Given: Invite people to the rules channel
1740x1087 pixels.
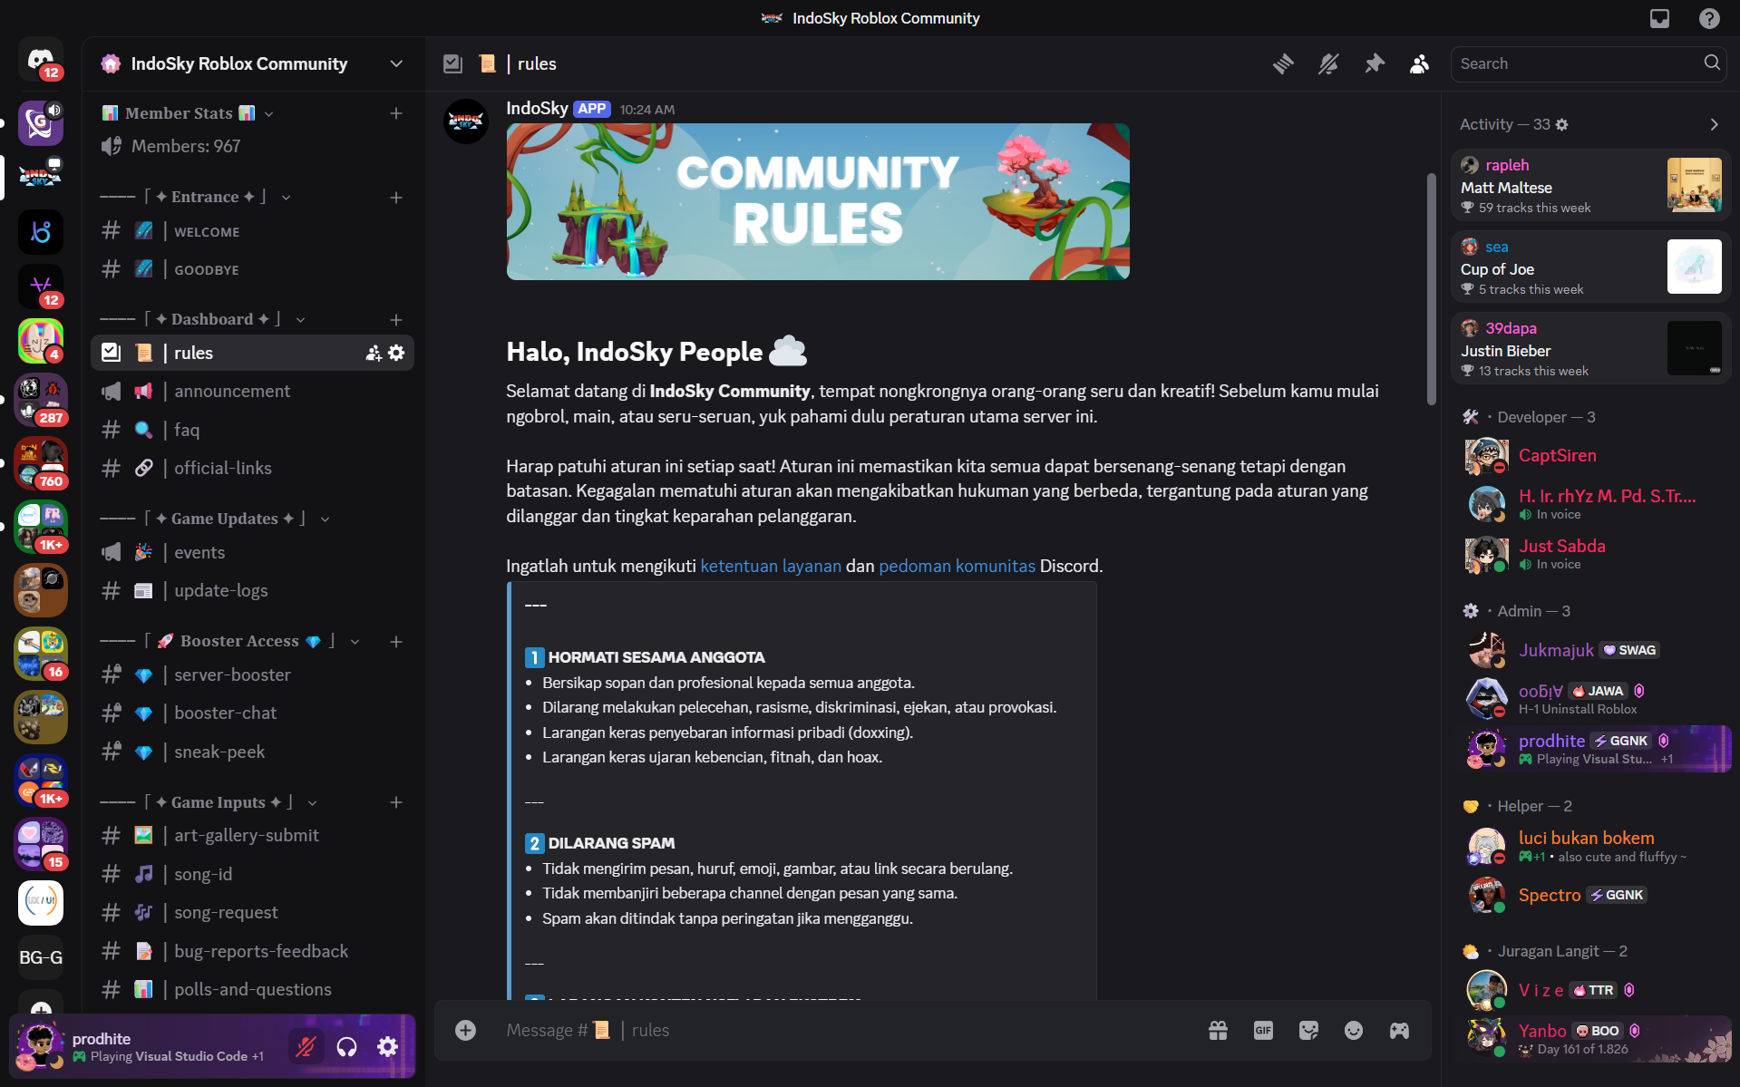Looking at the screenshot, I should 373,353.
